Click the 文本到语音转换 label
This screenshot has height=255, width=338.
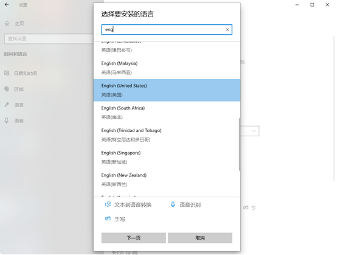(x=133, y=204)
